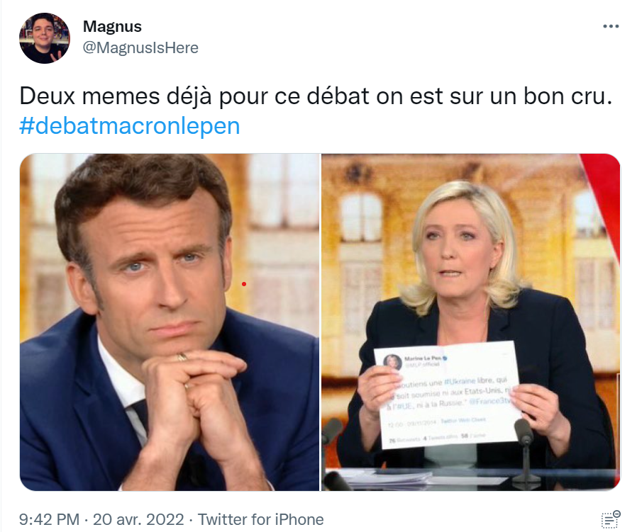637x532 pixels.
Task: Click the blue verified badge on paper
Action: point(445,358)
